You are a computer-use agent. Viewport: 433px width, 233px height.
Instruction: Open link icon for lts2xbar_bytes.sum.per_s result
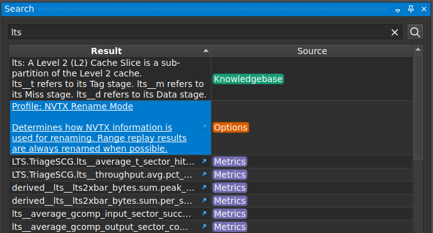[x=204, y=201]
